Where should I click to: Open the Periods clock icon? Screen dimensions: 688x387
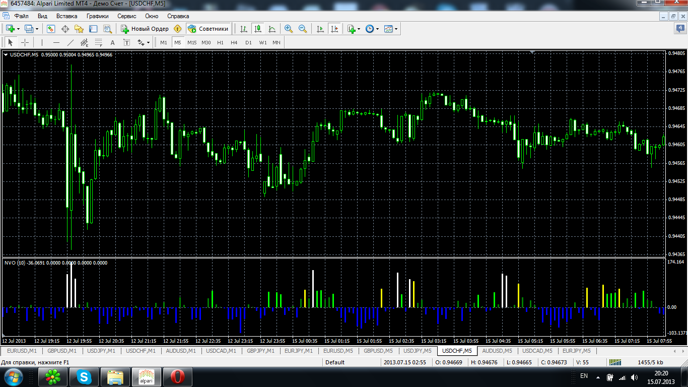click(x=370, y=29)
